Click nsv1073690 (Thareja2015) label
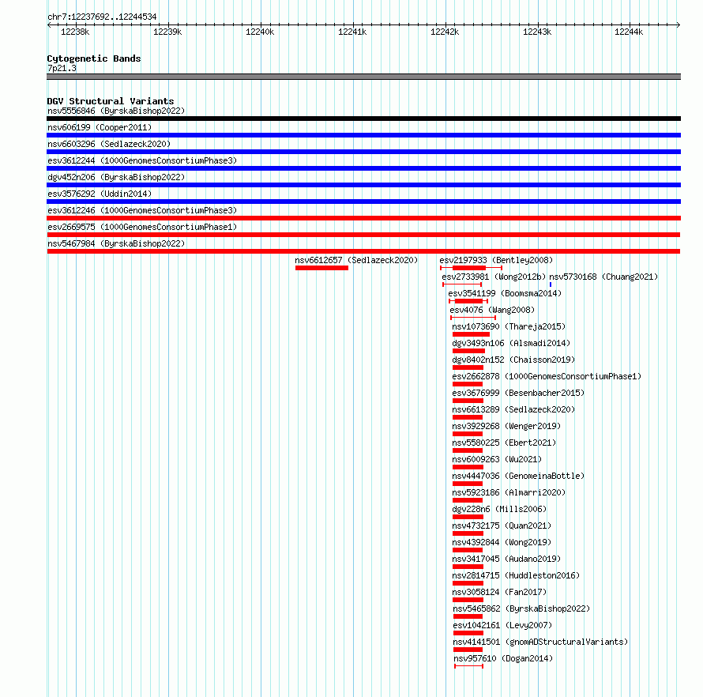This screenshot has height=697, width=703. (509, 326)
